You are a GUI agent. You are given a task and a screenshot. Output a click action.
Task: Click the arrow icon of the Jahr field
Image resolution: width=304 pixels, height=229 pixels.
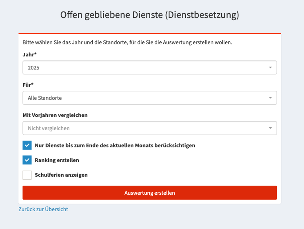(270, 67)
